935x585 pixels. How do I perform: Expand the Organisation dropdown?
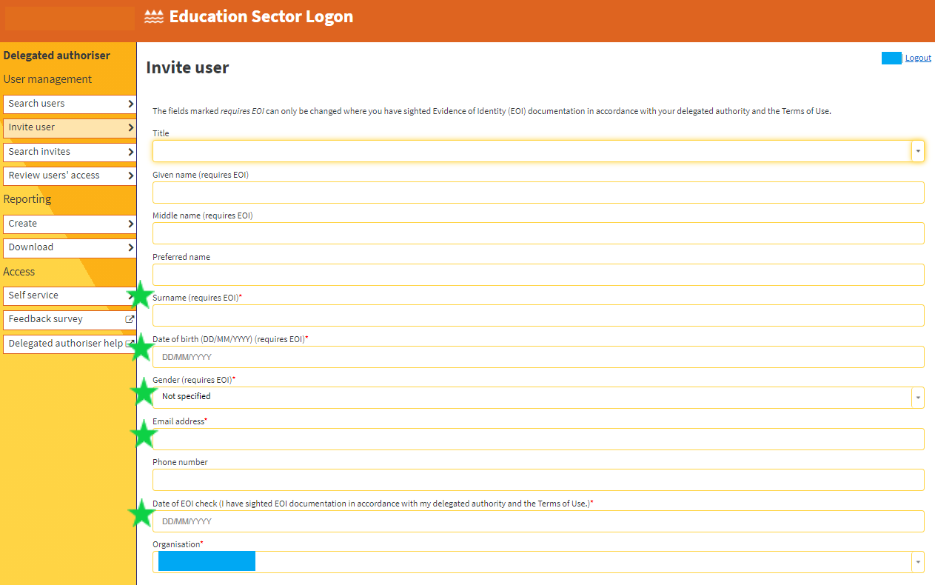click(x=918, y=561)
